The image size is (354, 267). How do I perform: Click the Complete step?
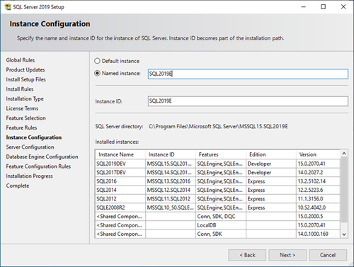point(18,186)
